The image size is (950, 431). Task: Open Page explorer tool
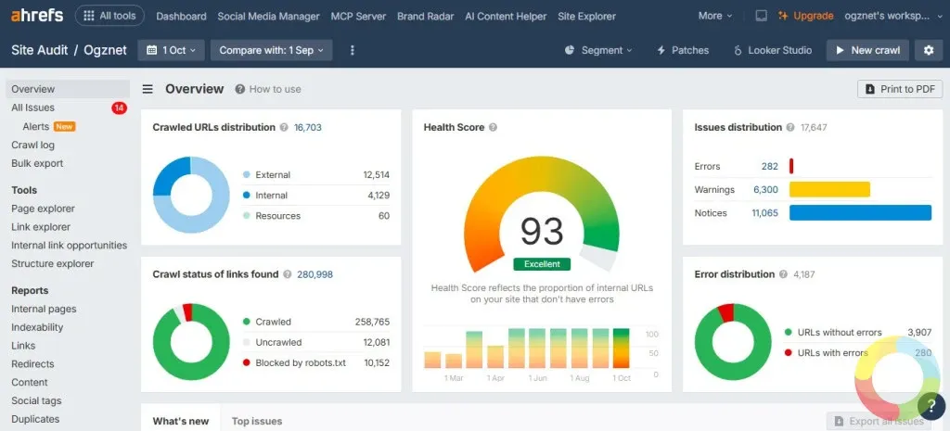43,209
